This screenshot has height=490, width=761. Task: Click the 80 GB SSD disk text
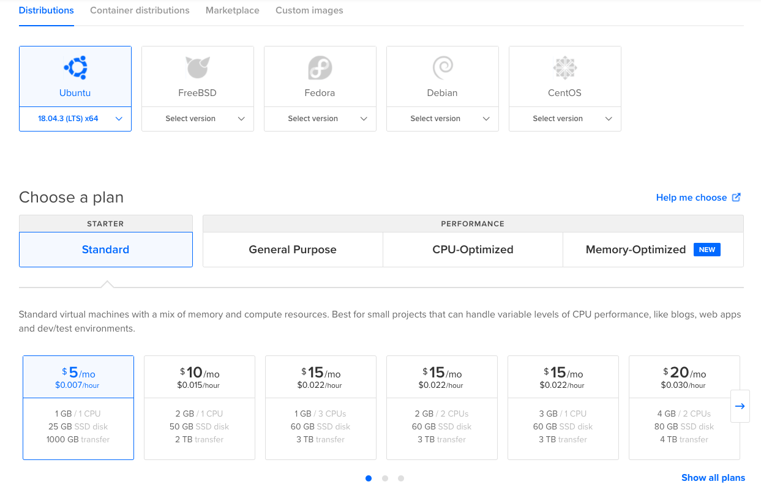[x=684, y=426]
